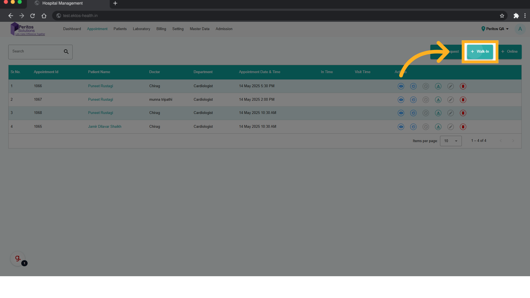Viewport: 530px width, 298px height.
Task: Click the blue circular-arrow icon in row 1
Action: (x=413, y=86)
